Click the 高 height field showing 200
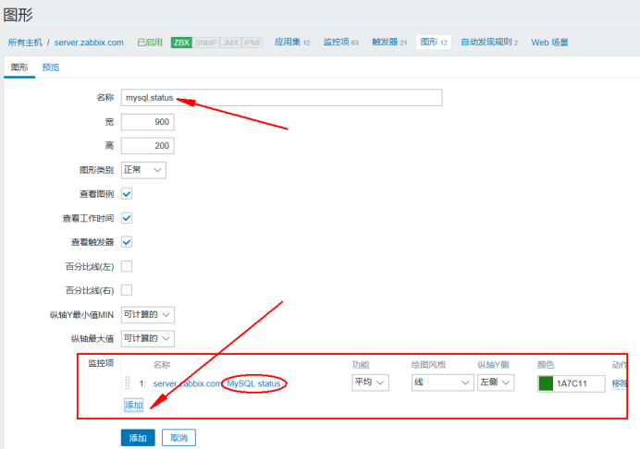 tap(148, 146)
